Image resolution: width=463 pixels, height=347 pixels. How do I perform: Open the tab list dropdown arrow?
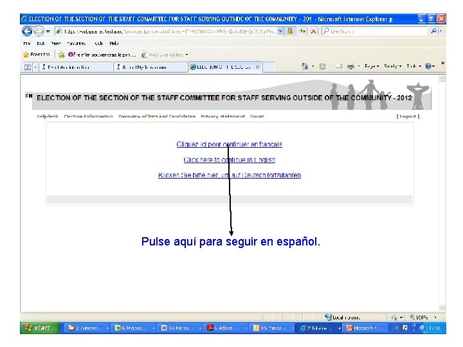pos(35,67)
